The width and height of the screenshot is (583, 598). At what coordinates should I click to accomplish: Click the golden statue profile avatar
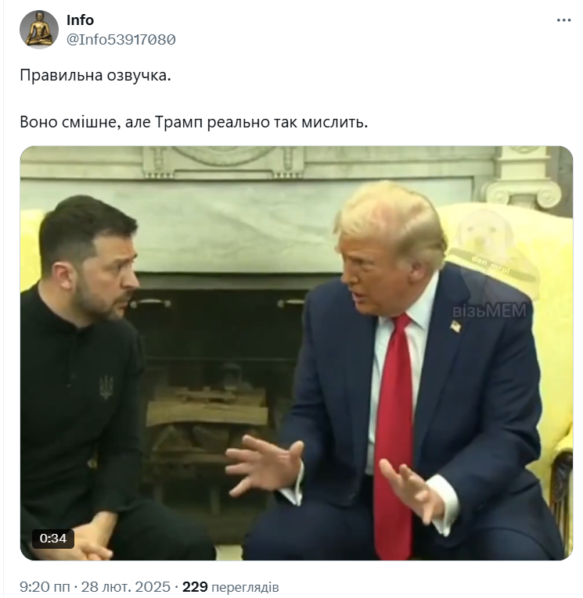click(39, 30)
